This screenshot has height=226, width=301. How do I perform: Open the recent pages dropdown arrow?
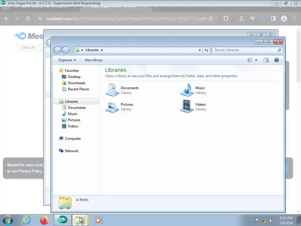pyautogui.click(x=71, y=50)
